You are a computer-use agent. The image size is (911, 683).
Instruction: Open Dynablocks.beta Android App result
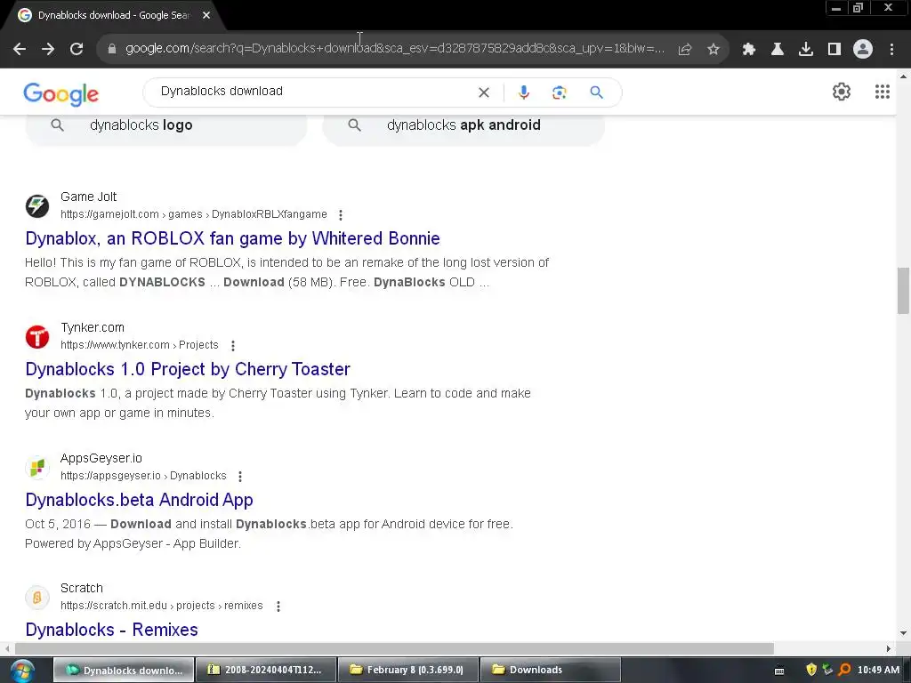pos(139,500)
